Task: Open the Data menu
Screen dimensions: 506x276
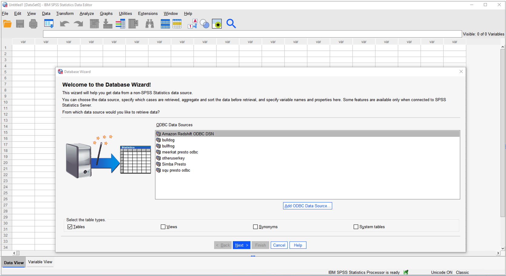Action: pyautogui.click(x=46, y=14)
